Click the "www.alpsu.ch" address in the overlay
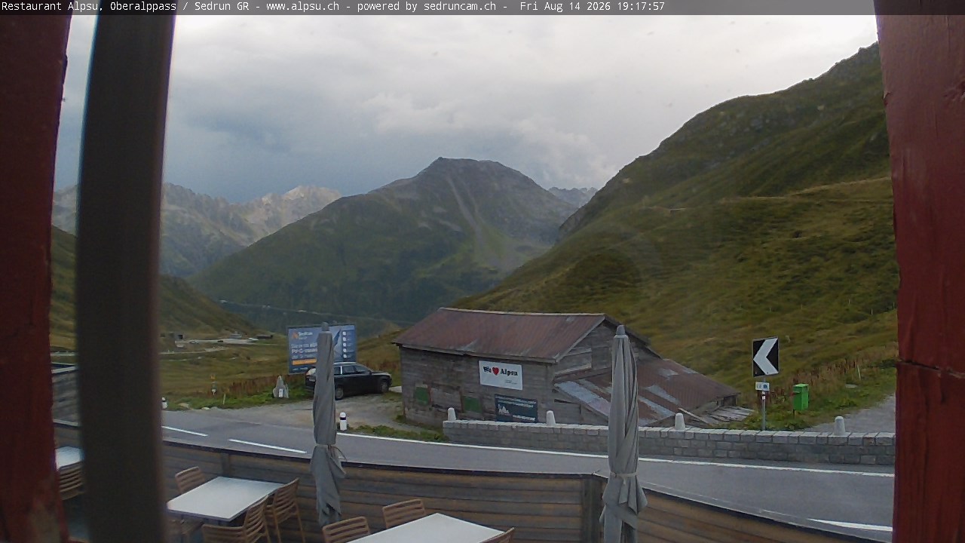The width and height of the screenshot is (965, 543). (x=302, y=7)
